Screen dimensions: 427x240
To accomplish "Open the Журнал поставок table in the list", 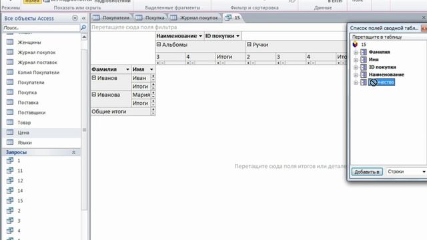I will coord(37,63).
